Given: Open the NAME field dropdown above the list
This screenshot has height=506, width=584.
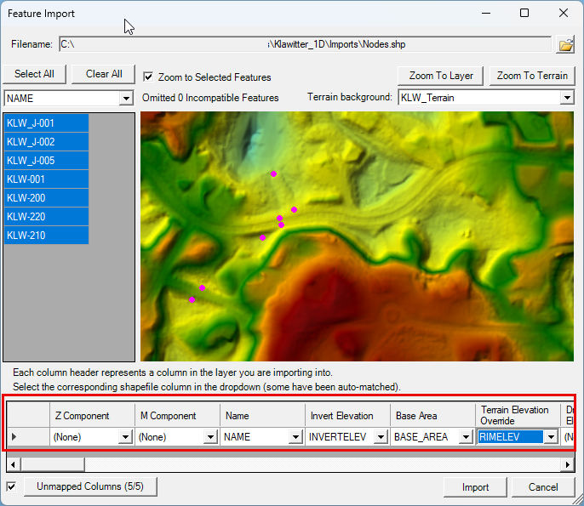Looking at the screenshot, I should (126, 98).
